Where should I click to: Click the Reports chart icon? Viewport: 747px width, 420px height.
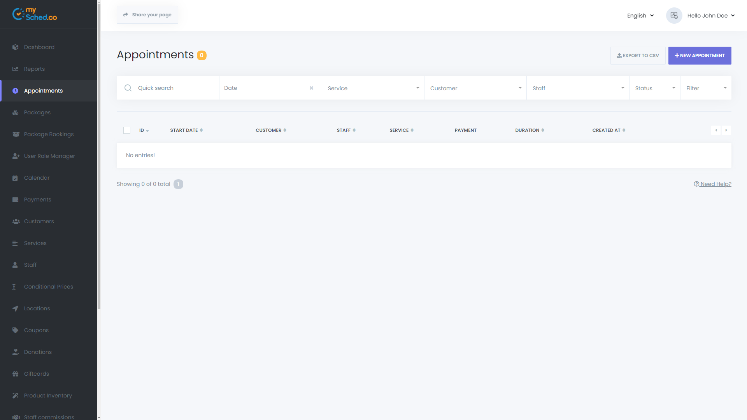[15, 69]
